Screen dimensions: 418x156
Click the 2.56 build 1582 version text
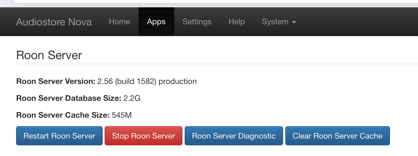[x=127, y=81]
